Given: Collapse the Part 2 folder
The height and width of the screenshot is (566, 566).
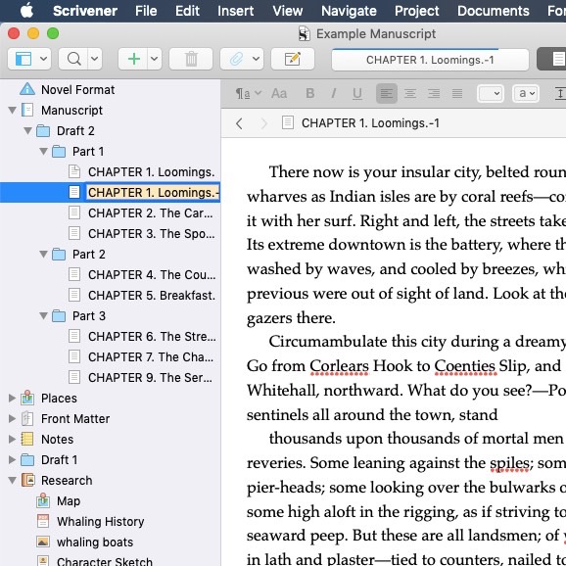Looking at the screenshot, I should pos(44,255).
